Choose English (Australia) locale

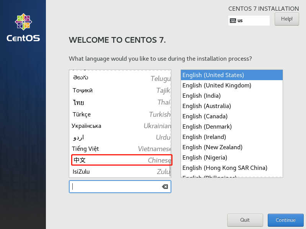coord(231,106)
